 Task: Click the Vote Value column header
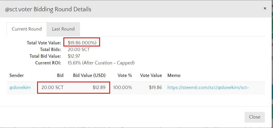point(151,75)
